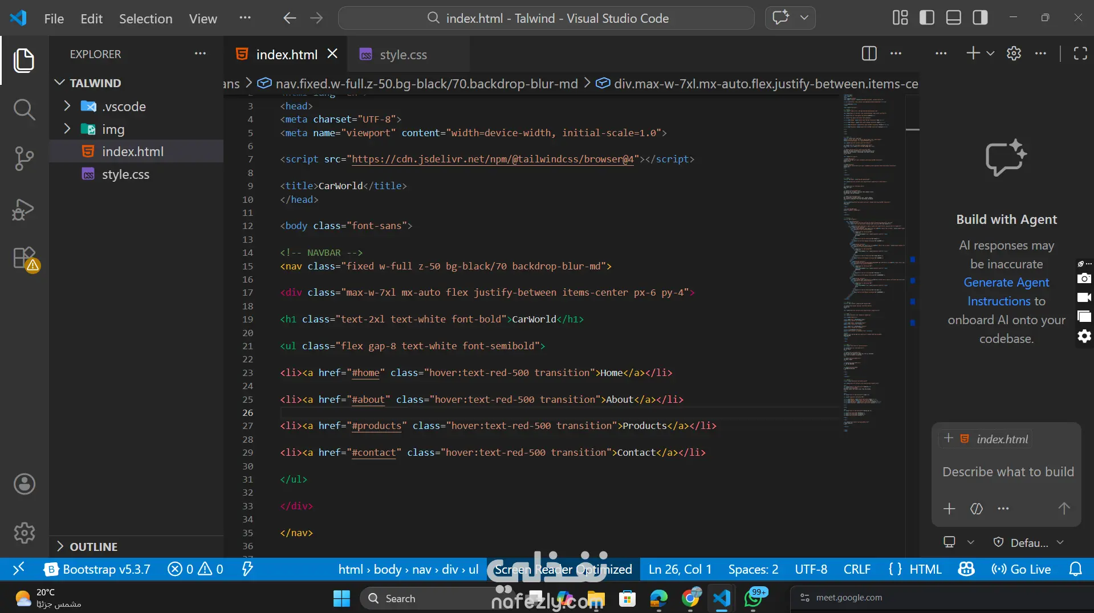The image size is (1094, 613).
Task: Open Run and Debug view
Action: click(24, 209)
